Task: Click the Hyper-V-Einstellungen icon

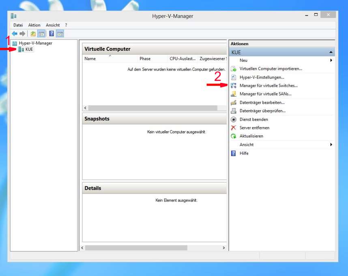Action: (x=234, y=77)
